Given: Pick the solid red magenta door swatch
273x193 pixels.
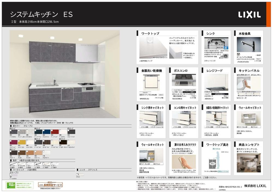Looking at the screenshot, I should (x=13, y=142).
